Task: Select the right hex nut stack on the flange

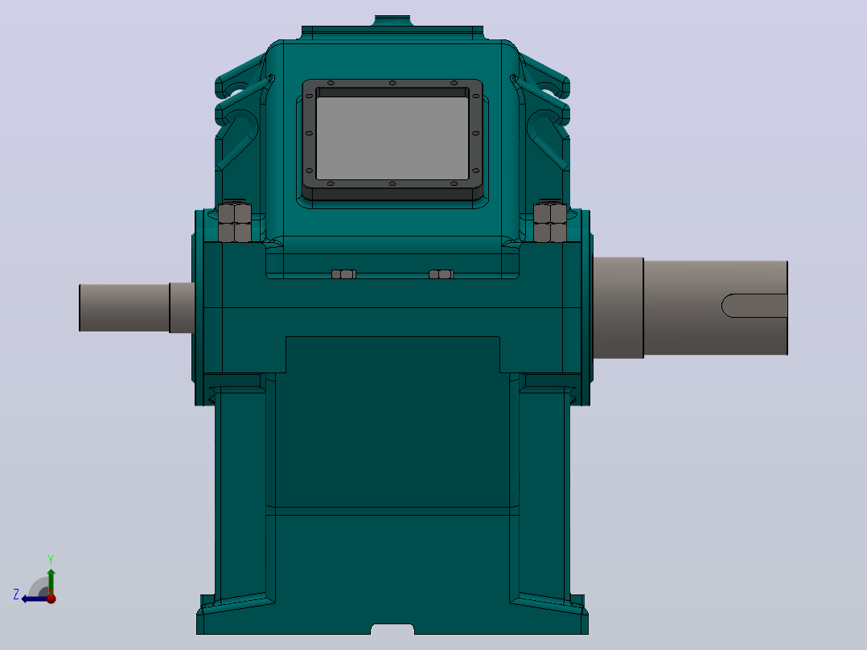Action: point(549,222)
